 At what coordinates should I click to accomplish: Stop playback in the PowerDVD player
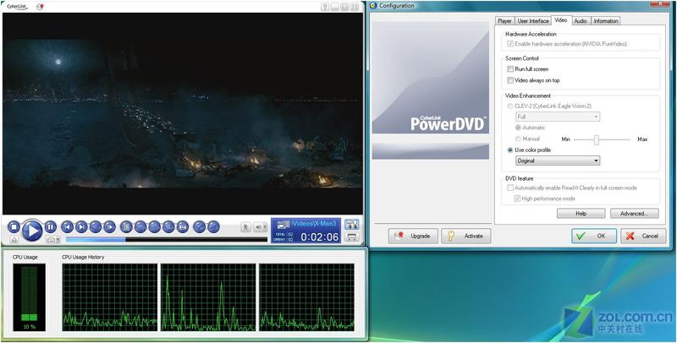14,226
